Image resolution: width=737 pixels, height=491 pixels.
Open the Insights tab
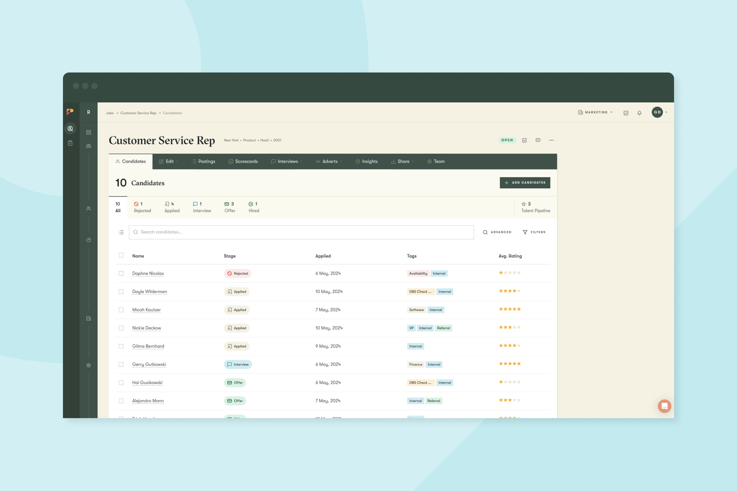(366, 161)
